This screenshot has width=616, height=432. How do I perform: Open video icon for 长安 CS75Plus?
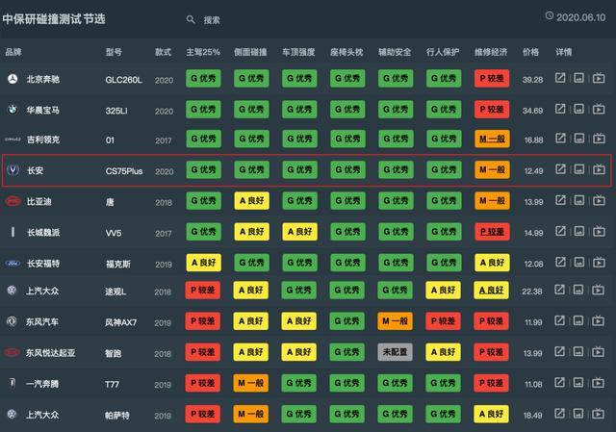(x=599, y=169)
